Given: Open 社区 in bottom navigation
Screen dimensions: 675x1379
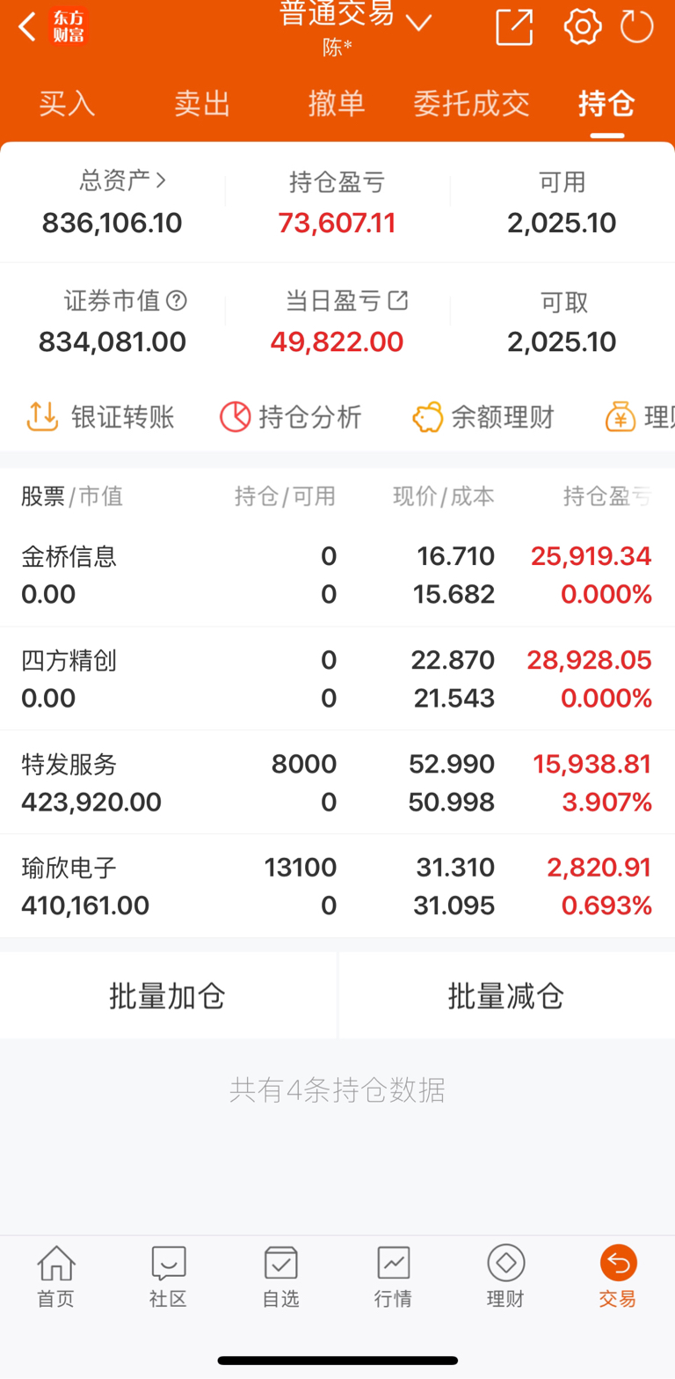Looking at the screenshot, I should (168, 1277).
